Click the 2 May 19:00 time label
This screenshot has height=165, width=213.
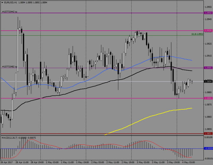tap(128, 162)
